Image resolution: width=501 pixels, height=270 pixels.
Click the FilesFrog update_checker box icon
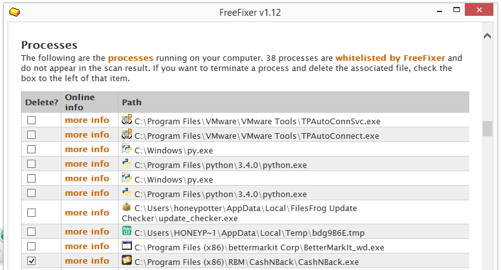point(127,207)
